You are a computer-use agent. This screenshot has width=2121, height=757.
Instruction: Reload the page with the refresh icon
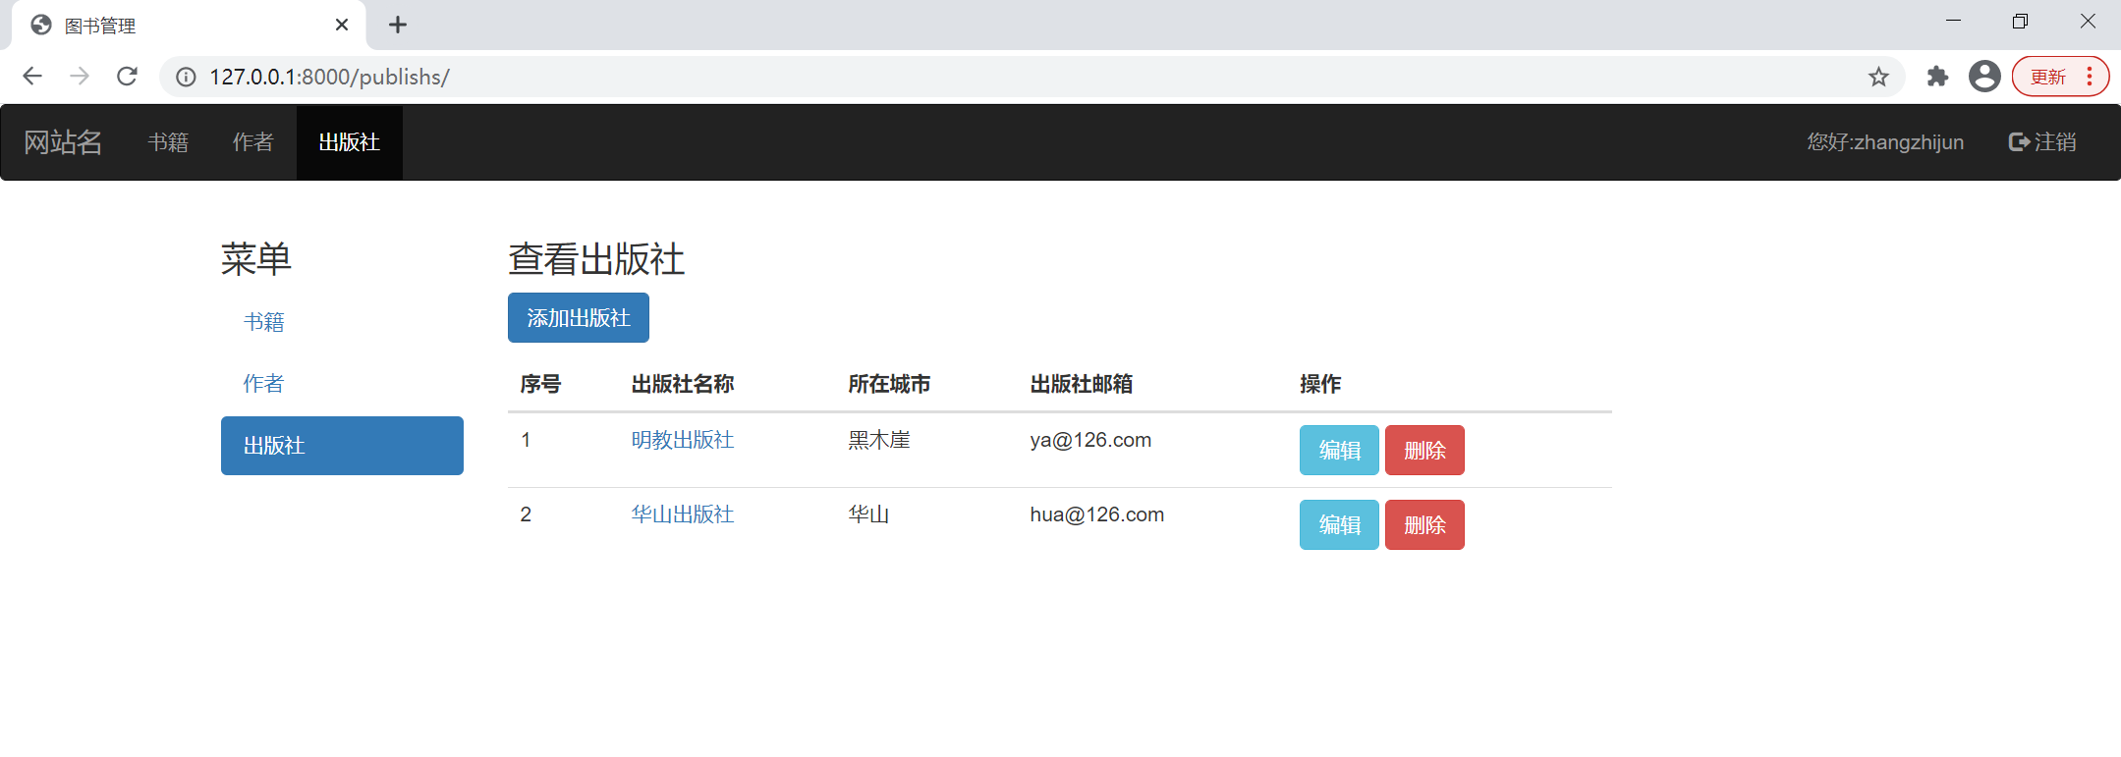pyautogui.click(x=127, y=77)
